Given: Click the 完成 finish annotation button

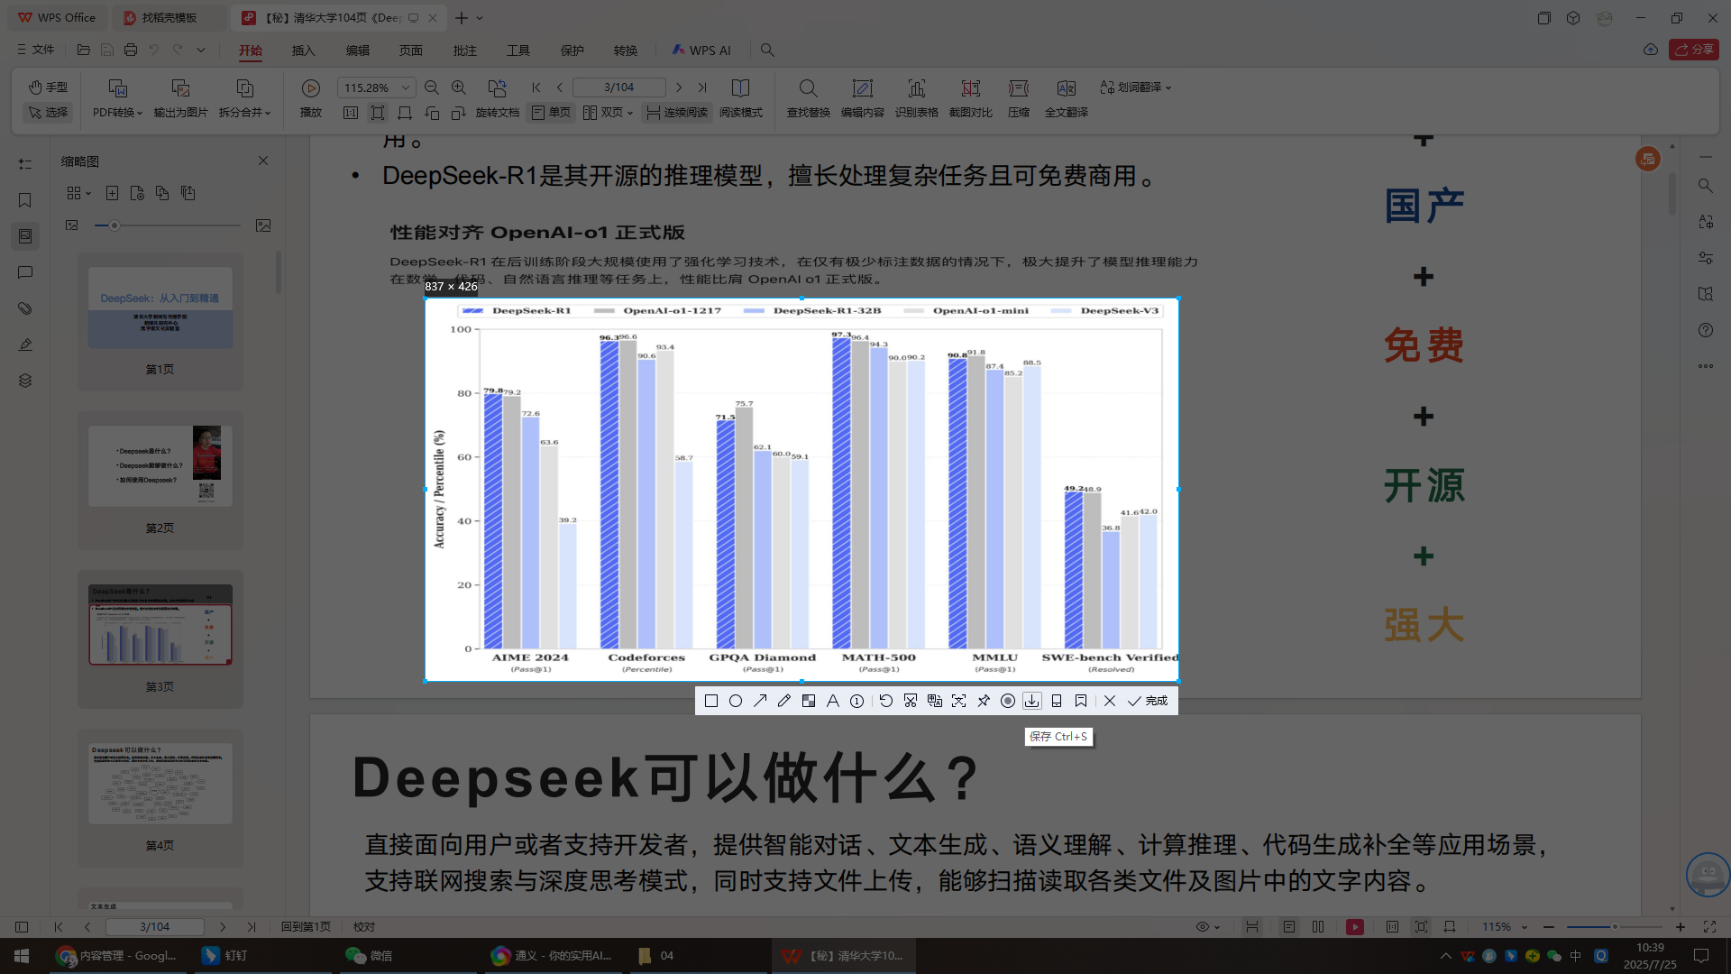Looking at the screenshot, I should [1147, 701].
